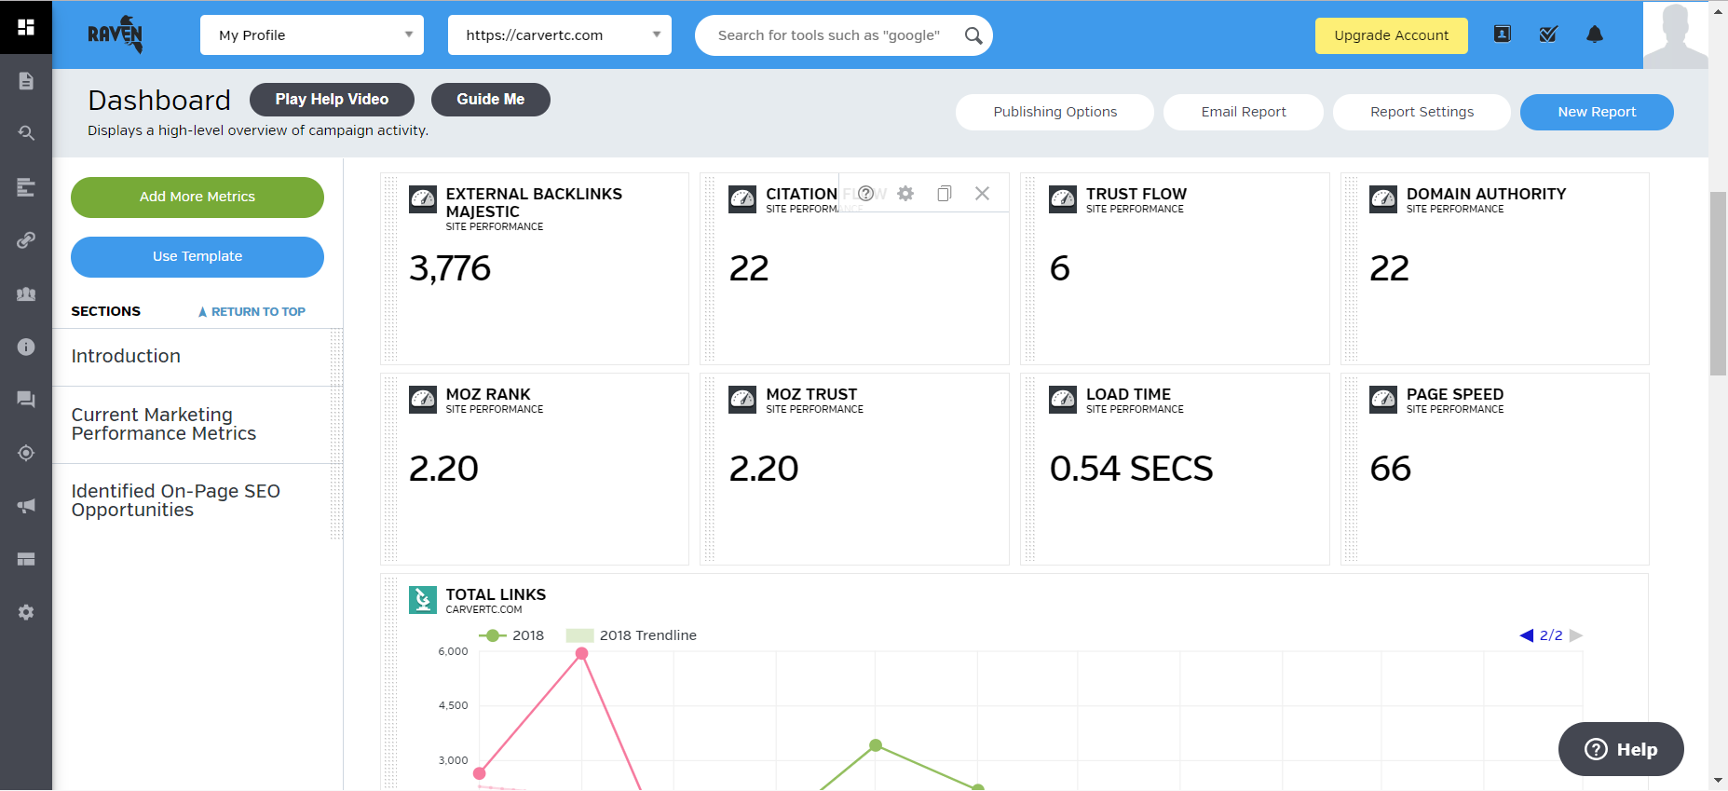
Task: Open the layout card icon in sidebar
Action: point(26,559)
